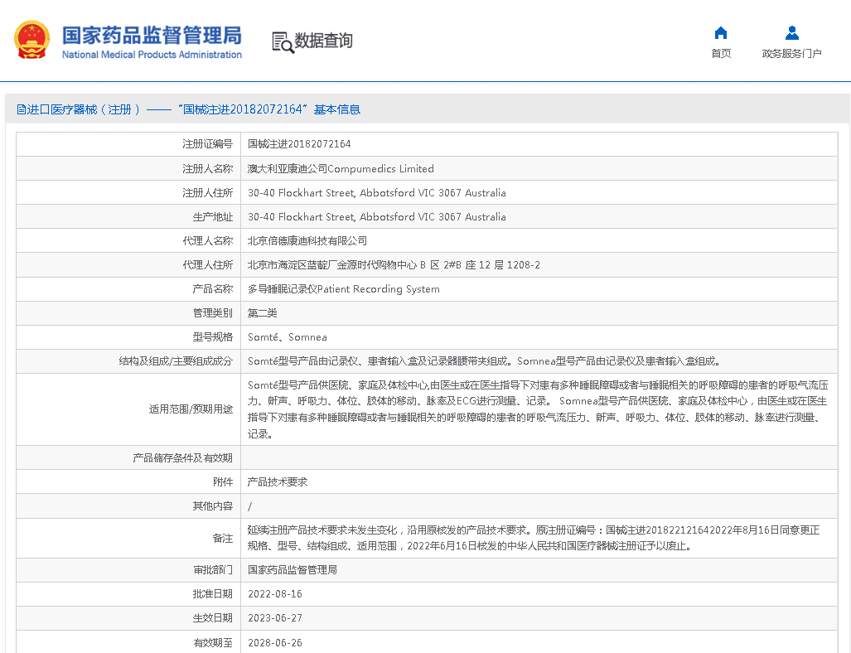This screenshot has height=653, width=851.
Task: Click attachment value 产品技术要求
Action: (278, 482)
